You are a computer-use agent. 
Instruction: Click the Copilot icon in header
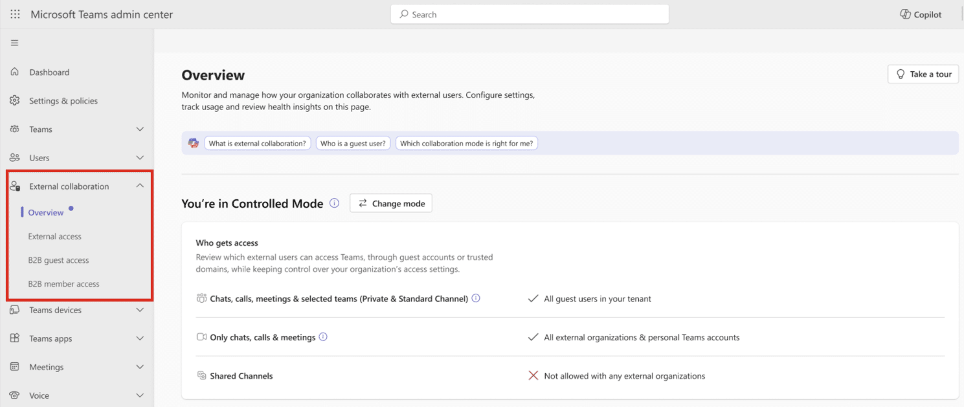[x=905, y=14]
